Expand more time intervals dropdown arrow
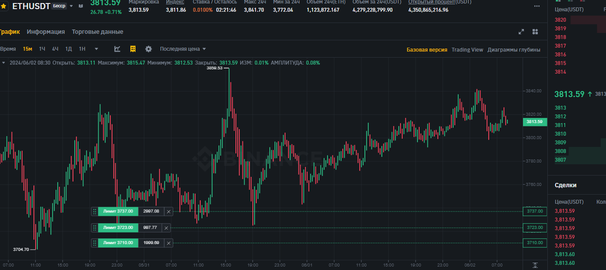 (96, 49)
